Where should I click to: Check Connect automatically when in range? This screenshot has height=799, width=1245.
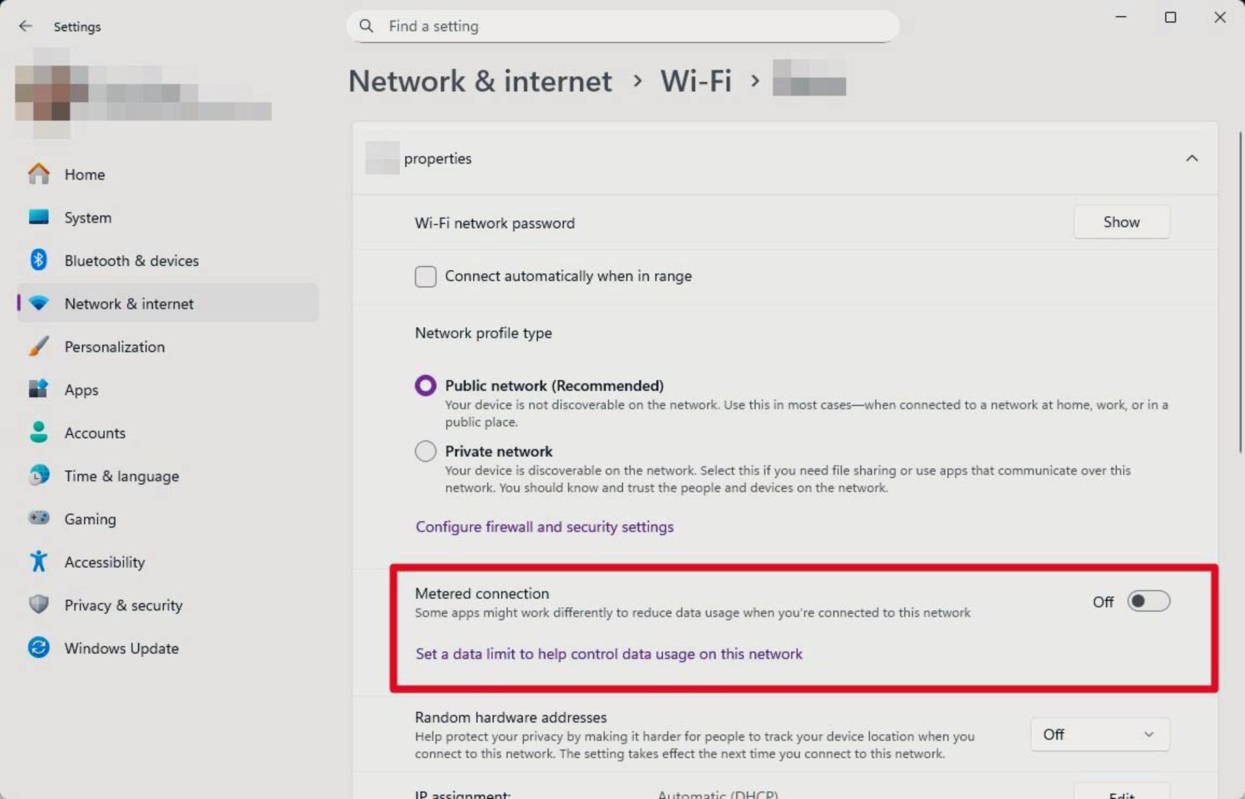coord(425,276)
